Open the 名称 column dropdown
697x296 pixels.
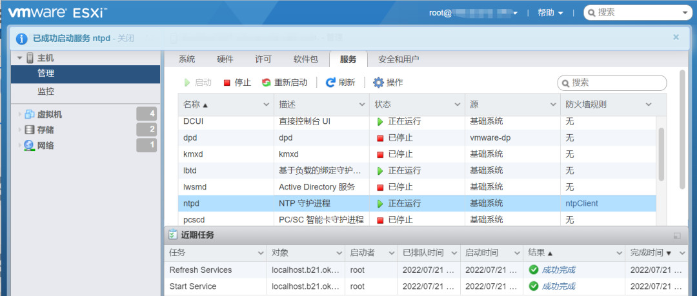(x=267, y=105)
